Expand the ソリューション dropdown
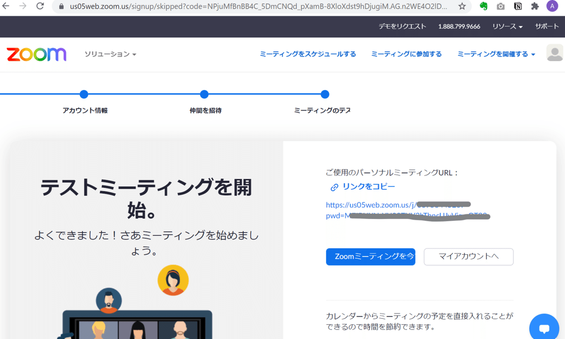 (110, 54)
